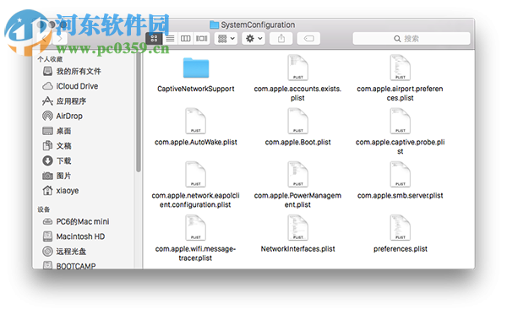507x315 pixels.
Task: Select the CaptiveNetworkSupport folder
Action: (x=196, y=68)
